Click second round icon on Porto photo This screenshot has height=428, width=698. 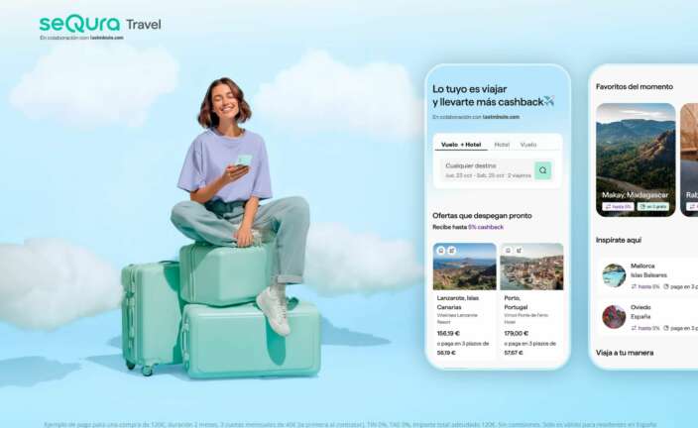[519, 251]
